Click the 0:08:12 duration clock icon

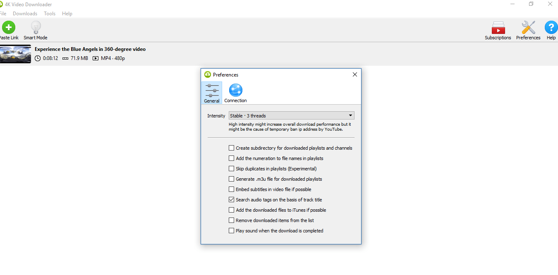[x=38, y=58]
